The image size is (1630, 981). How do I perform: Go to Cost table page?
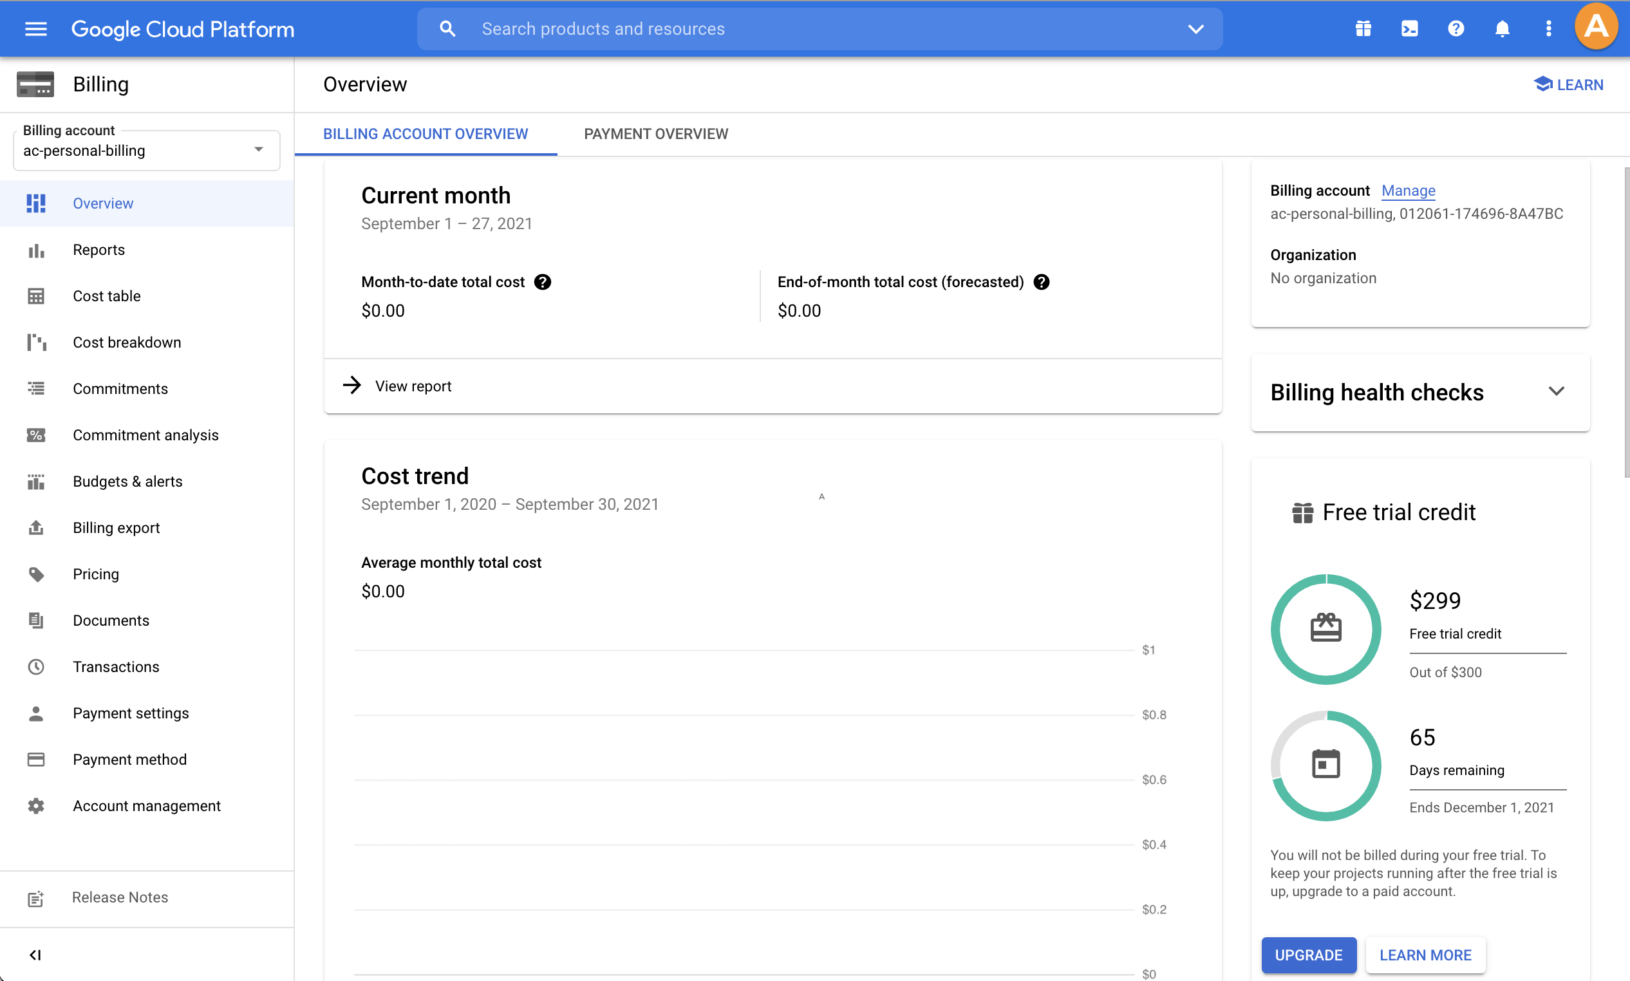[x=147, y=296]
